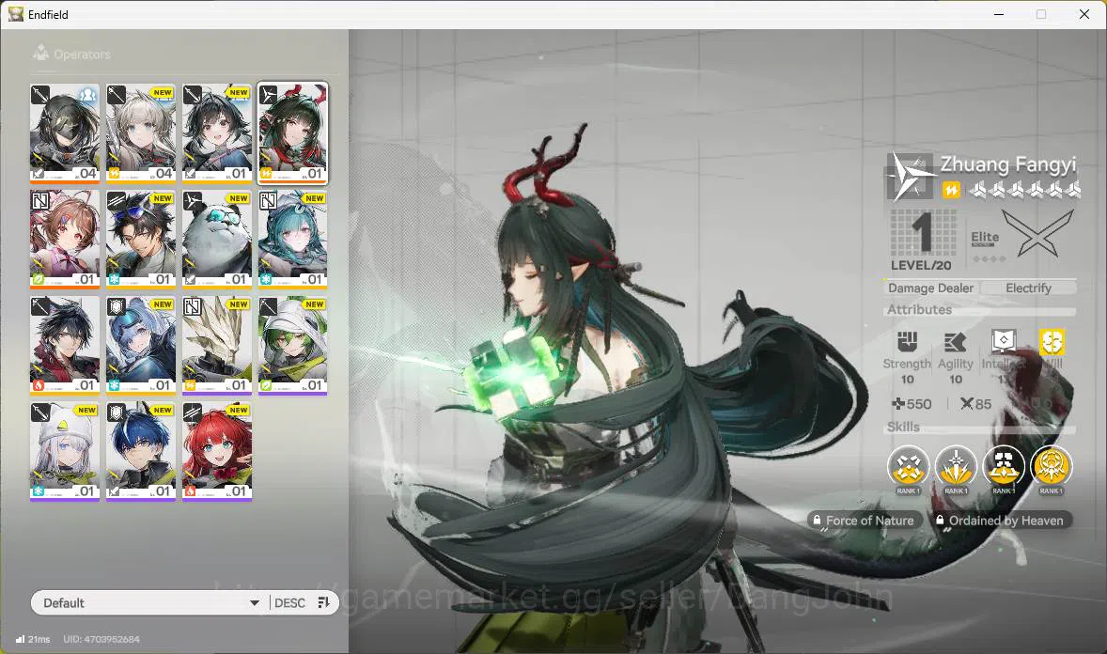The image size is (1107, 654).
Task: Open the Default sort dropdown
Action: point(149,603)
